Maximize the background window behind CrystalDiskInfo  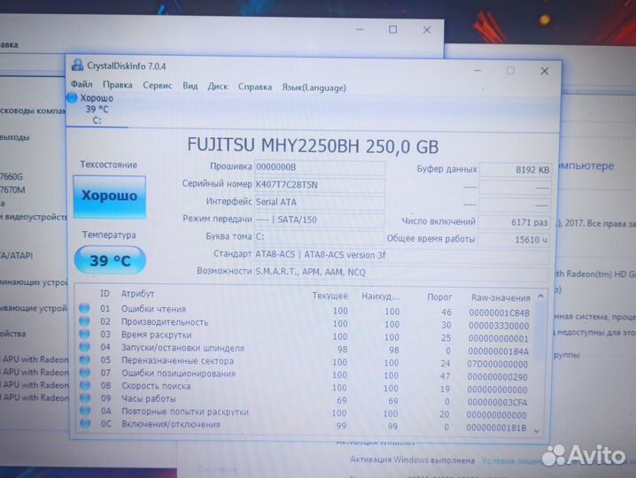pyautogui.click(x=392, y=29)
